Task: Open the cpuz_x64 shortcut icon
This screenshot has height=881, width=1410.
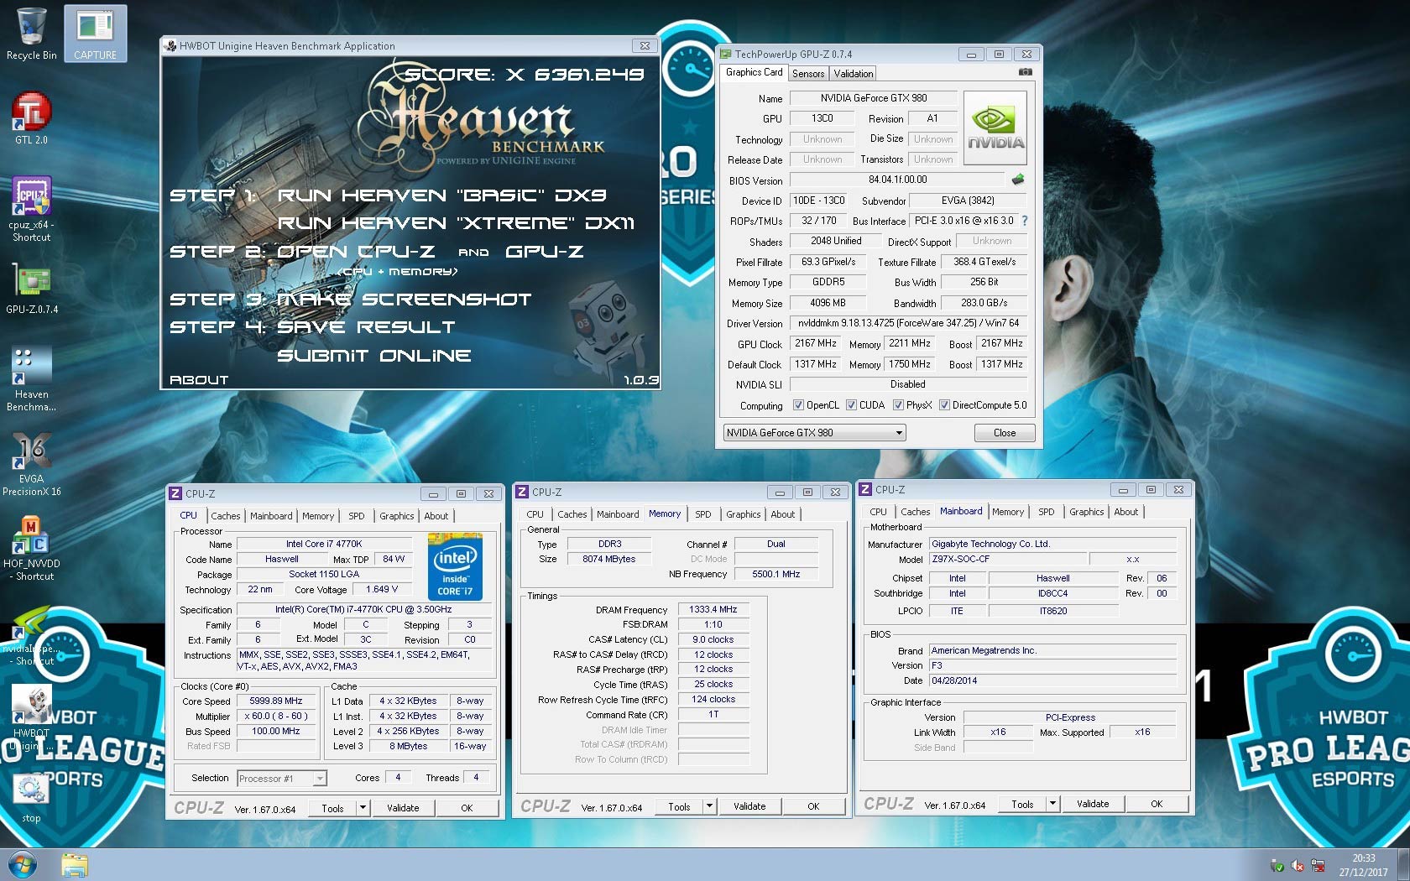Action: click(31, 209)
